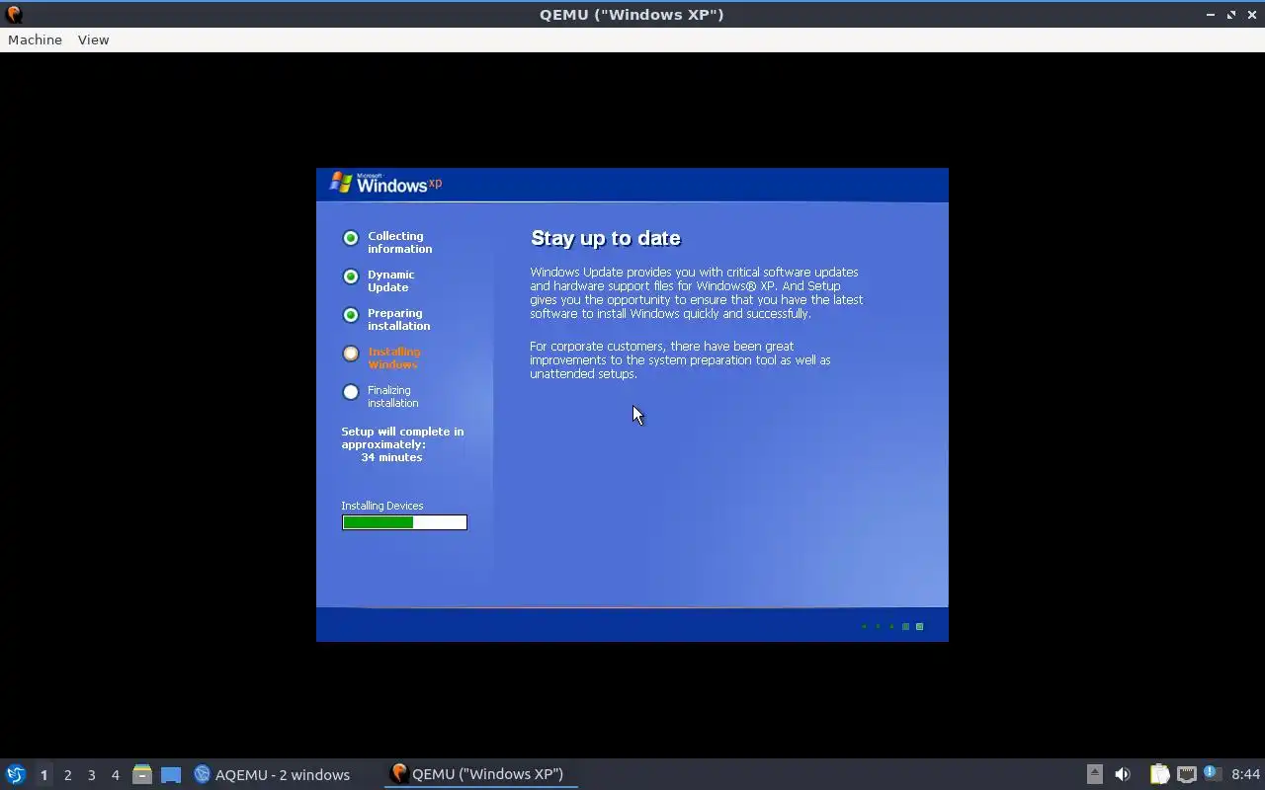Switch to workspace 4
Viewport: 1265px width, 790px height.
tap(115, 774)
